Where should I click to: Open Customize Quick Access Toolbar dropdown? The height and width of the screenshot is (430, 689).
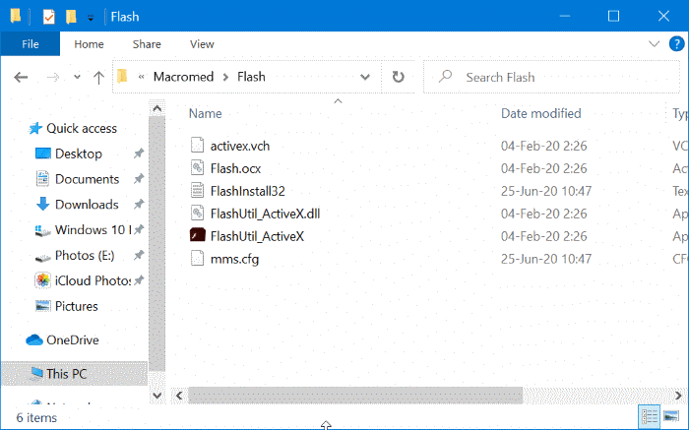pyautogui.click(x=91, y=18)
